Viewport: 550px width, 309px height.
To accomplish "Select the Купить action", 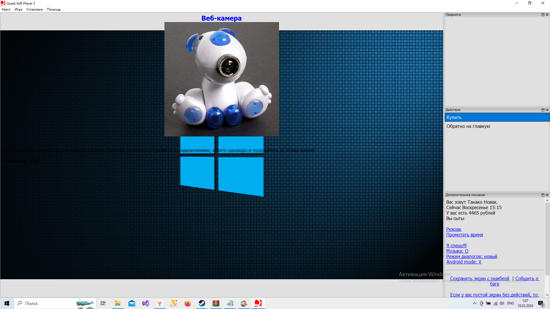I will 497,117.
